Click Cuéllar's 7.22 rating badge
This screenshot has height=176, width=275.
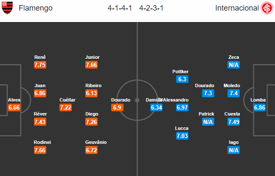[x=66, y=107]
